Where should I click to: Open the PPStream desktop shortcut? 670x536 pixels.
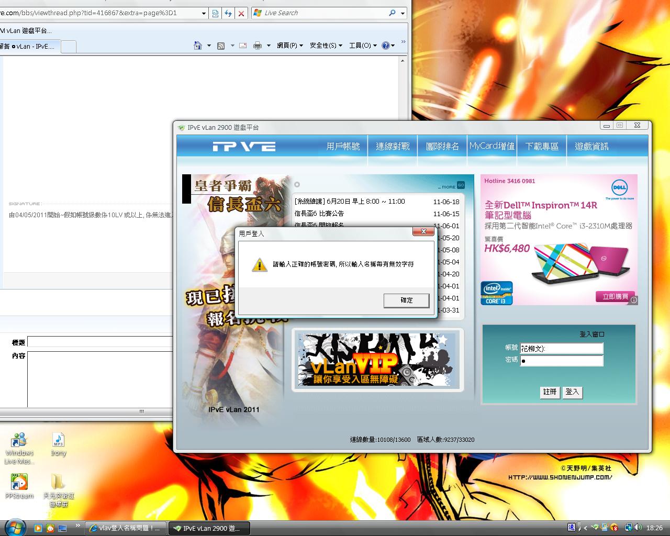19,482
